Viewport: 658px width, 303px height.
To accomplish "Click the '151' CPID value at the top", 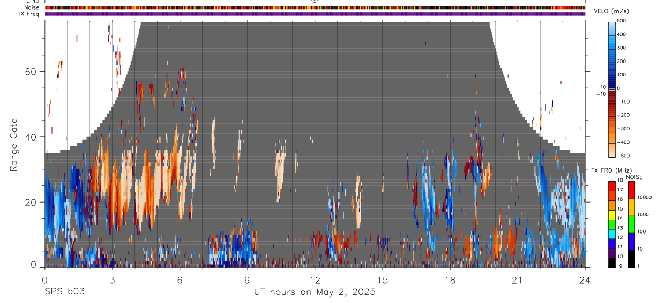I will coord(315,2).
